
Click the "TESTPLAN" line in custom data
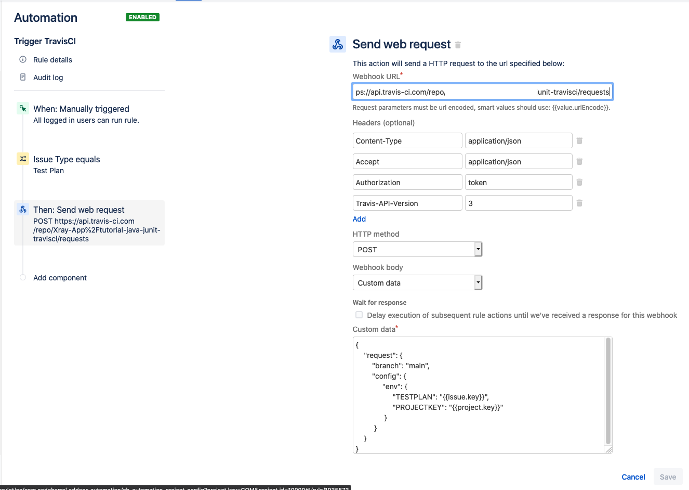tap(441, 397)
